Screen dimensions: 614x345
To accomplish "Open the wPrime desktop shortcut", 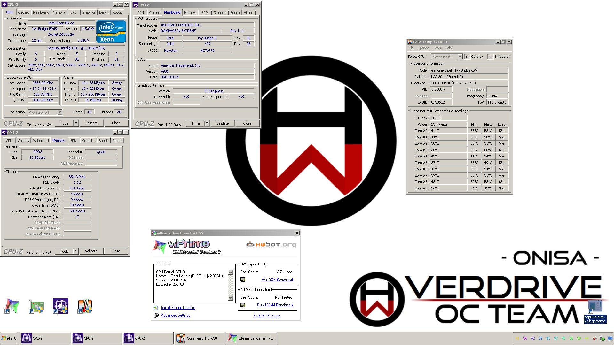I will click(12, 306).
